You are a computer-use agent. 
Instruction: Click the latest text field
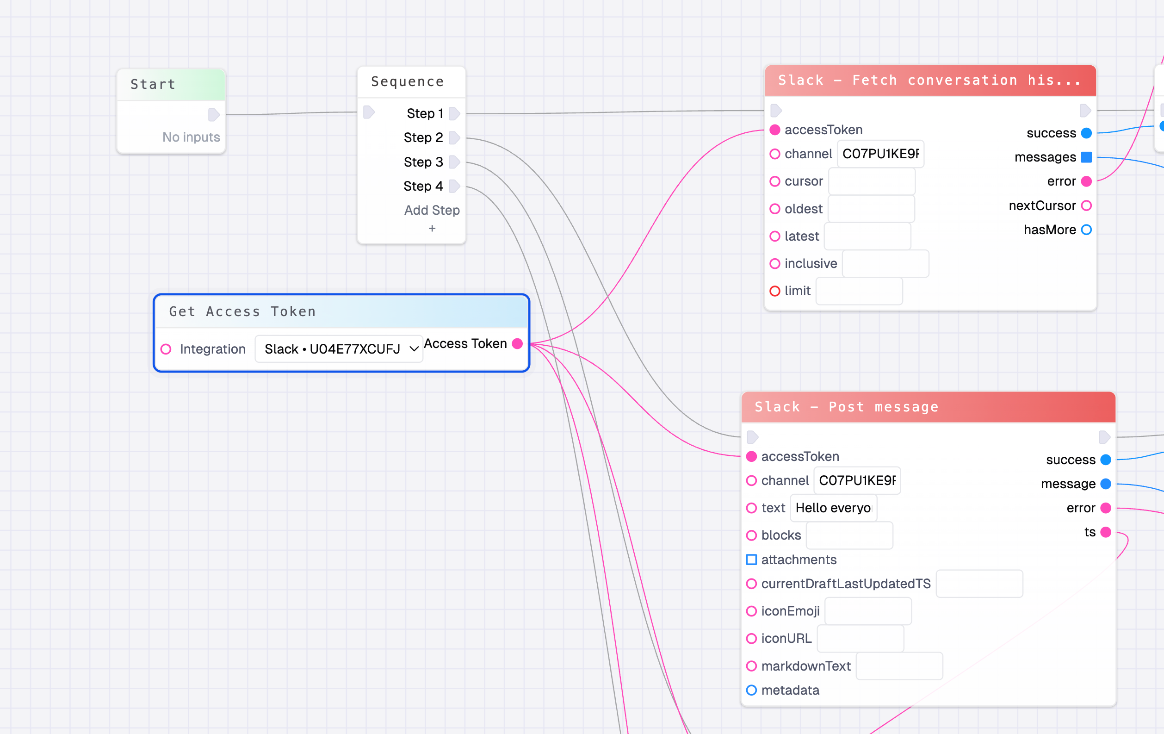tap(868, 236)
